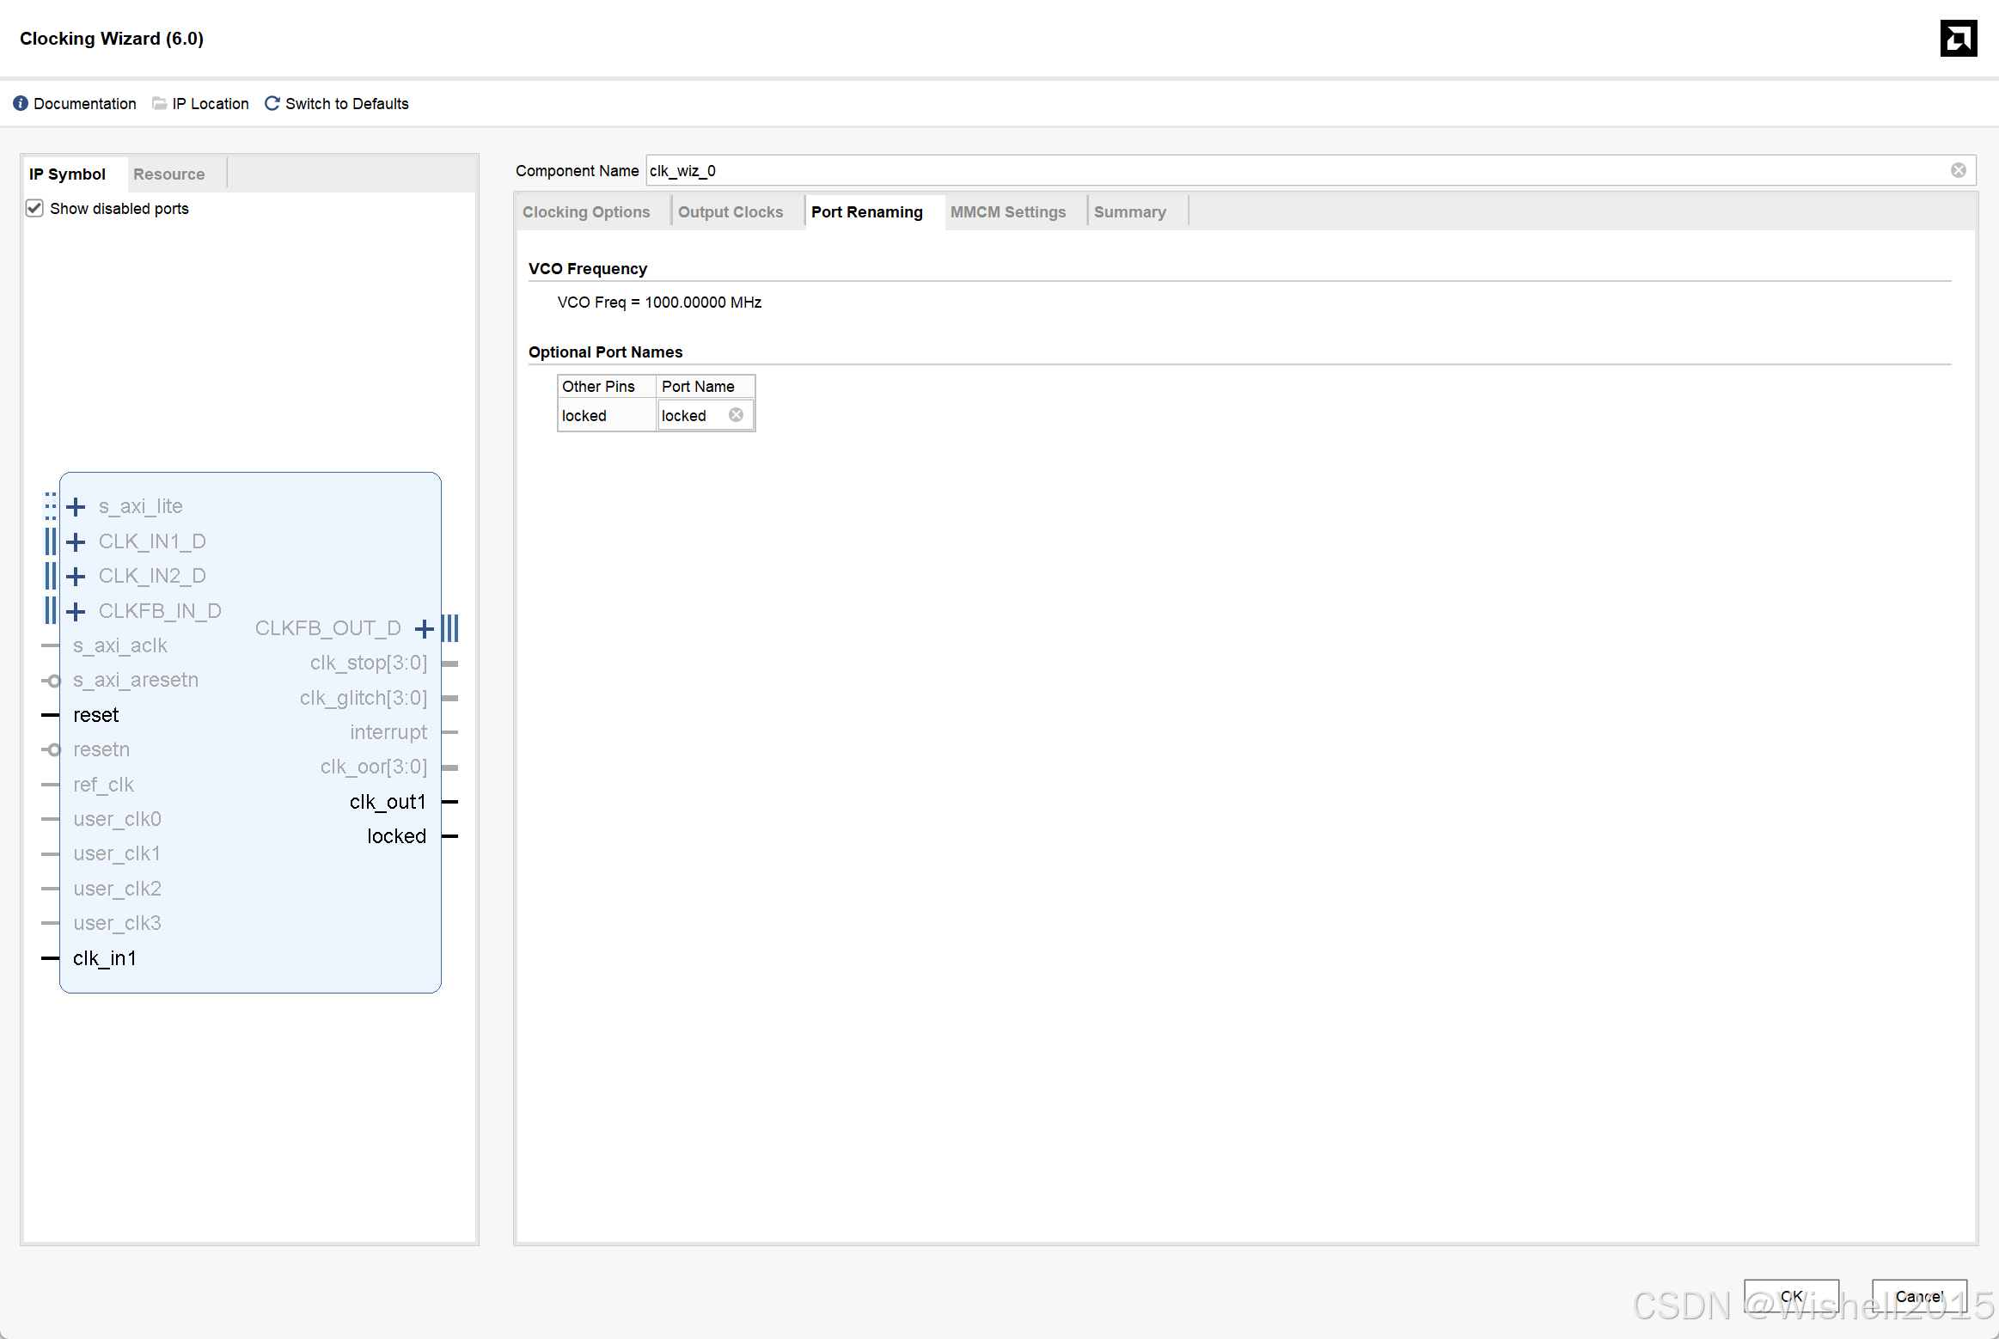
Task: Go to the MMCM Settings tab
Action: point(1007,212)
